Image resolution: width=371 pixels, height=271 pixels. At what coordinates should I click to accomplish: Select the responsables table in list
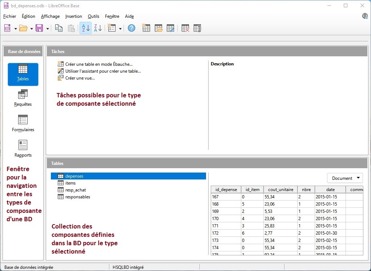click(77, 197)
